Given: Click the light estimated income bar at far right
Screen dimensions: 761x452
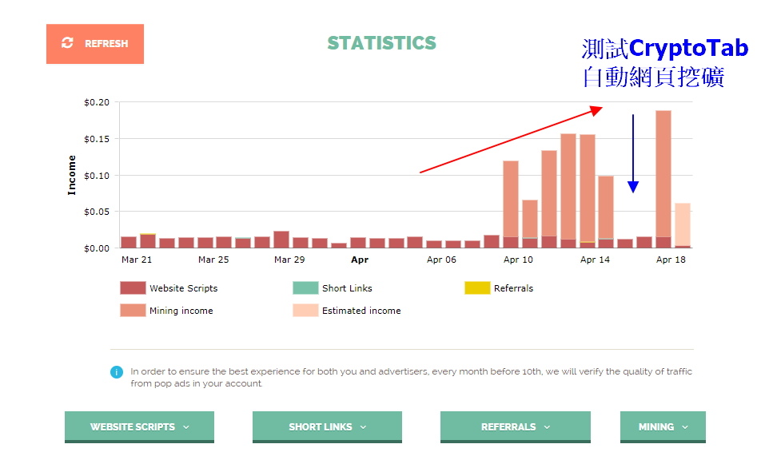Looking at the screenshot, I should pos(683,224).
